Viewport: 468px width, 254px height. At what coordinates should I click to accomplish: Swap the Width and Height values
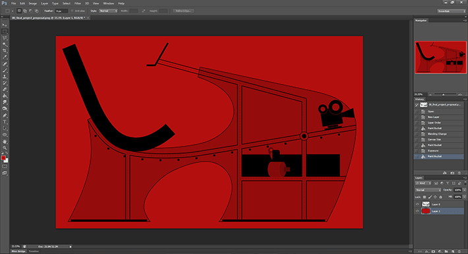(x=144, y=11)
